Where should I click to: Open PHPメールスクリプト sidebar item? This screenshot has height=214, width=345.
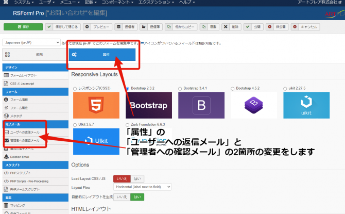(x=35, y=189)
